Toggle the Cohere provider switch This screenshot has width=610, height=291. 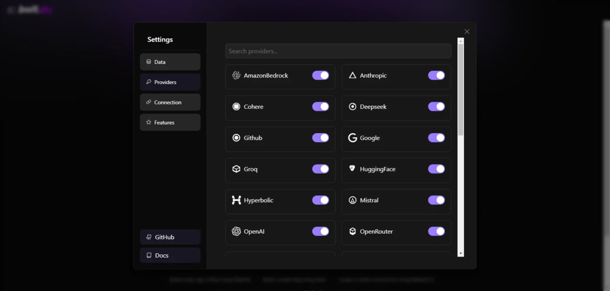[x=320, y=107]
